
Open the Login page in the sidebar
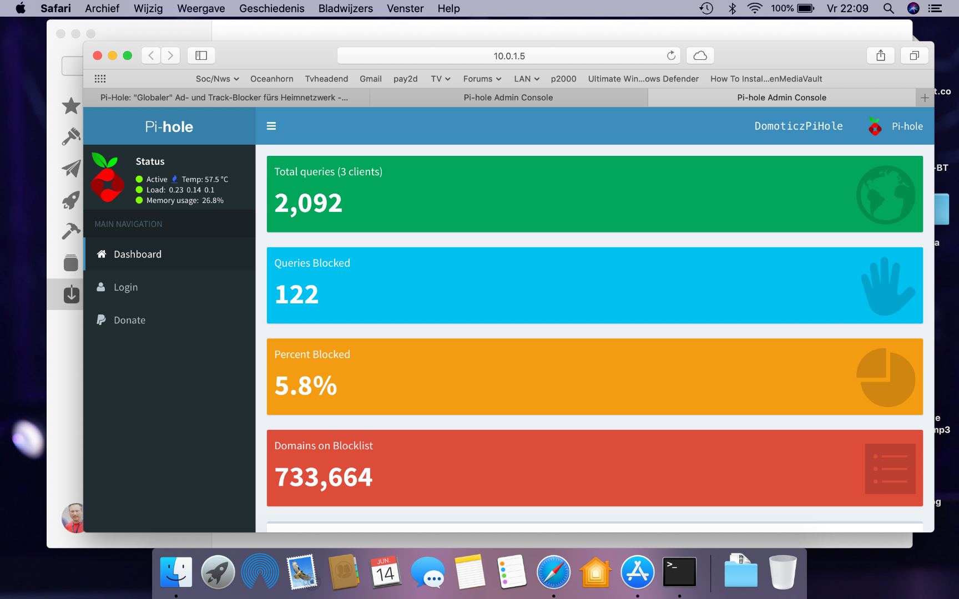coord(170,287)
